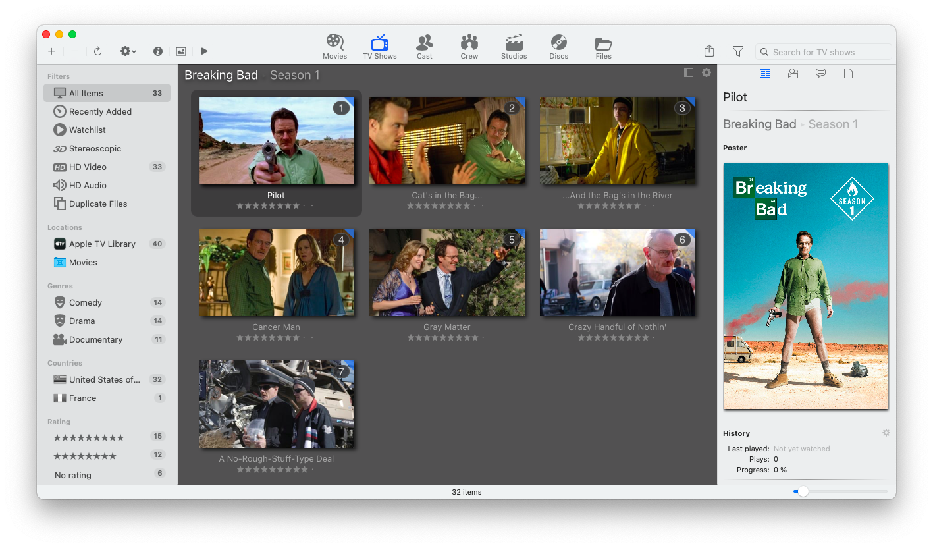Open the gear actions dropdown in toolbar
This screenshot has height=548, width=933.
click(x=128, y=51)
